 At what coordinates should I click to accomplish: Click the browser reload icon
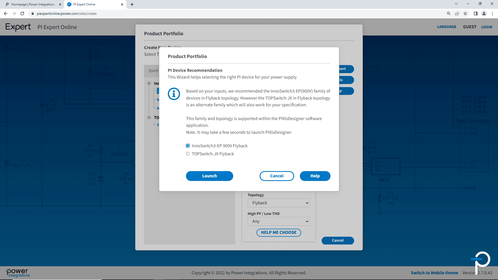tap(22, 13)
